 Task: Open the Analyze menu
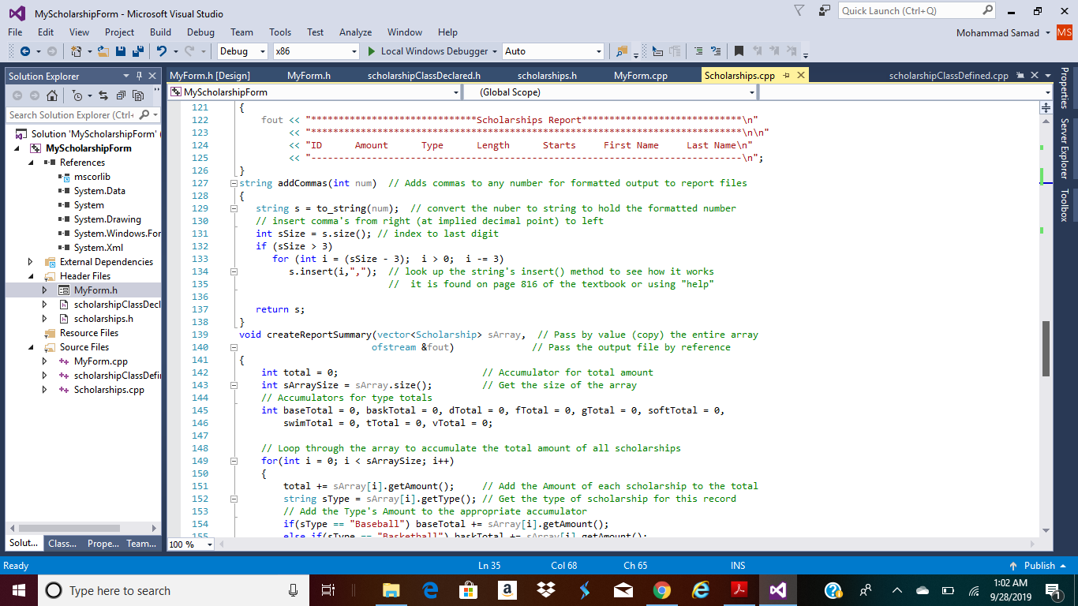tap(355, 32)
